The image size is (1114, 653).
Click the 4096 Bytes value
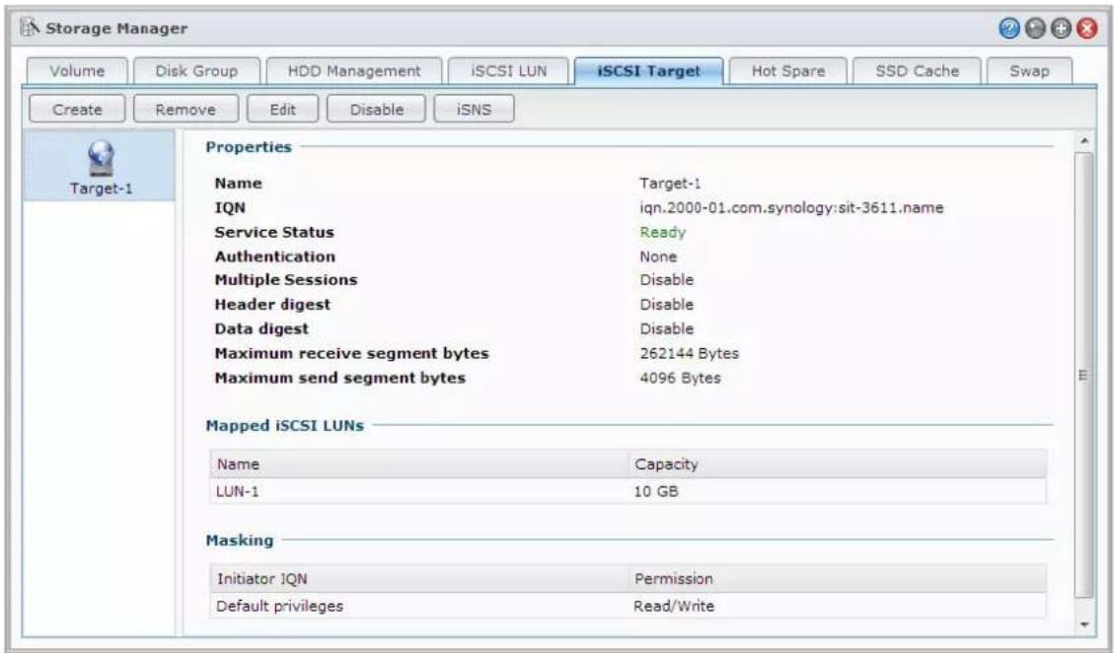click(680, 378)
